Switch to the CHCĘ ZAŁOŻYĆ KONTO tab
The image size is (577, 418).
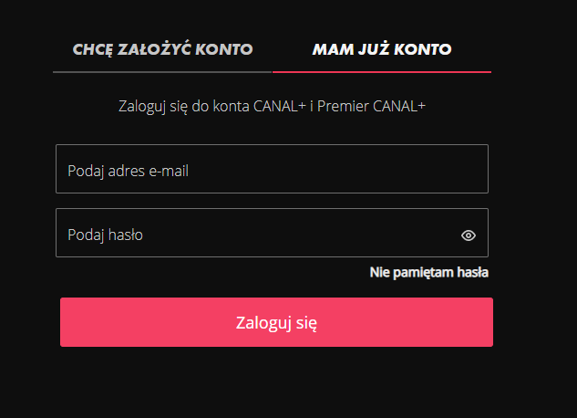coord(163,49)
